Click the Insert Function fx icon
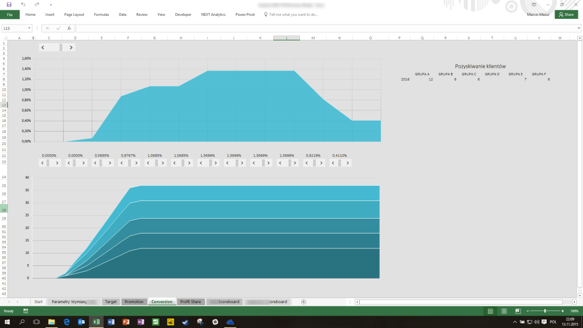583x328 pixels. click(x=69, y=28)
